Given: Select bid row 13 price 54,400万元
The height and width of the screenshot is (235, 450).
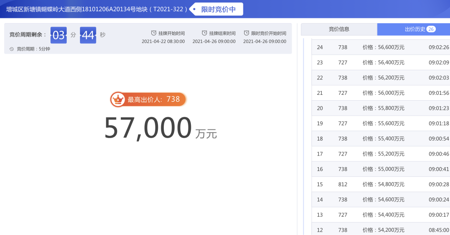Looking at the screenshot, I should 383,215.
